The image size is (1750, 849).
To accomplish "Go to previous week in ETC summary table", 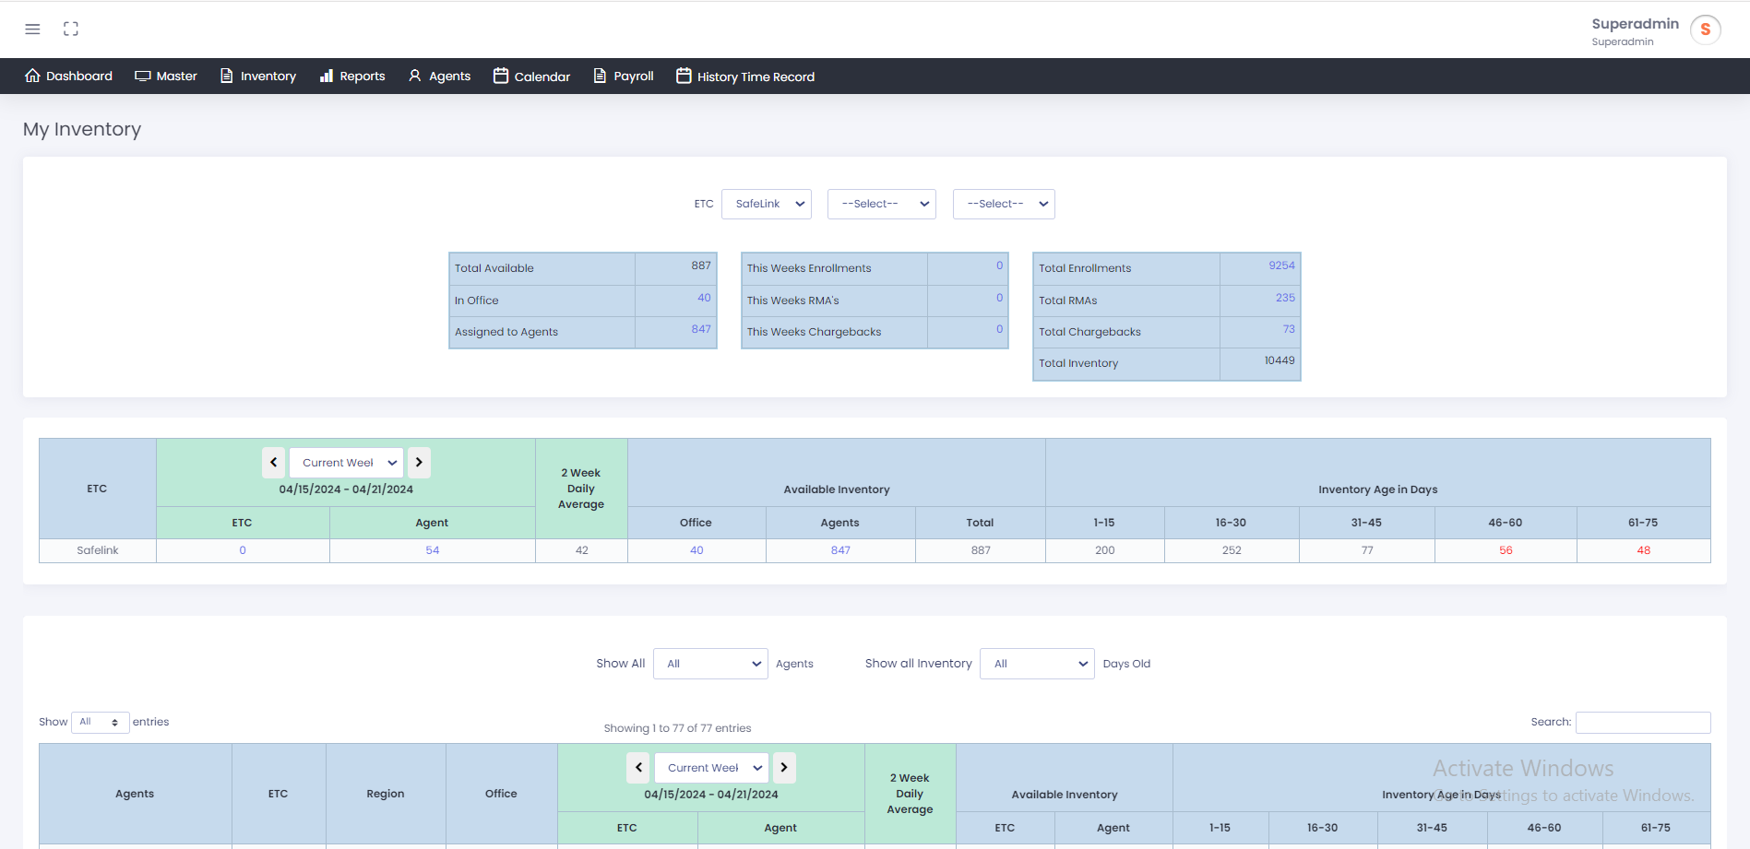I will (x=273, y=463).
